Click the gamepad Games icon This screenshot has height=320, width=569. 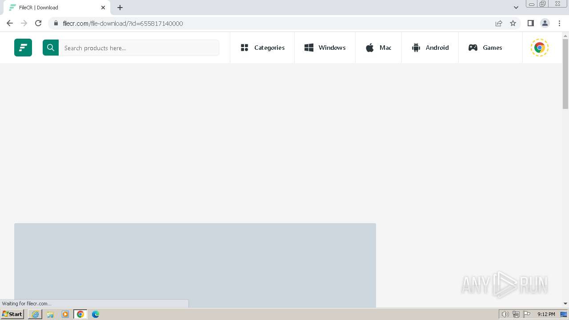[x=473, y=48]
